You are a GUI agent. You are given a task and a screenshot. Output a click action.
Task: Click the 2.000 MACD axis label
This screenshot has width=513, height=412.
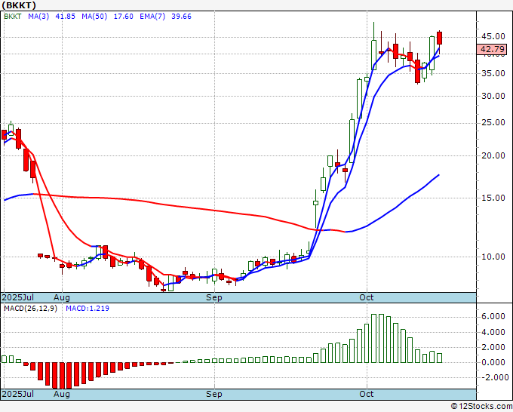point(493,347)
